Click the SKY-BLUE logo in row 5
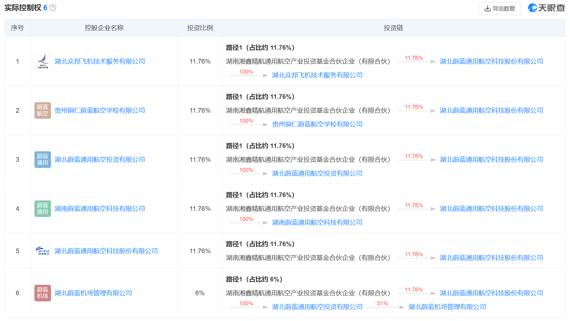 click(x=43, y=251)
